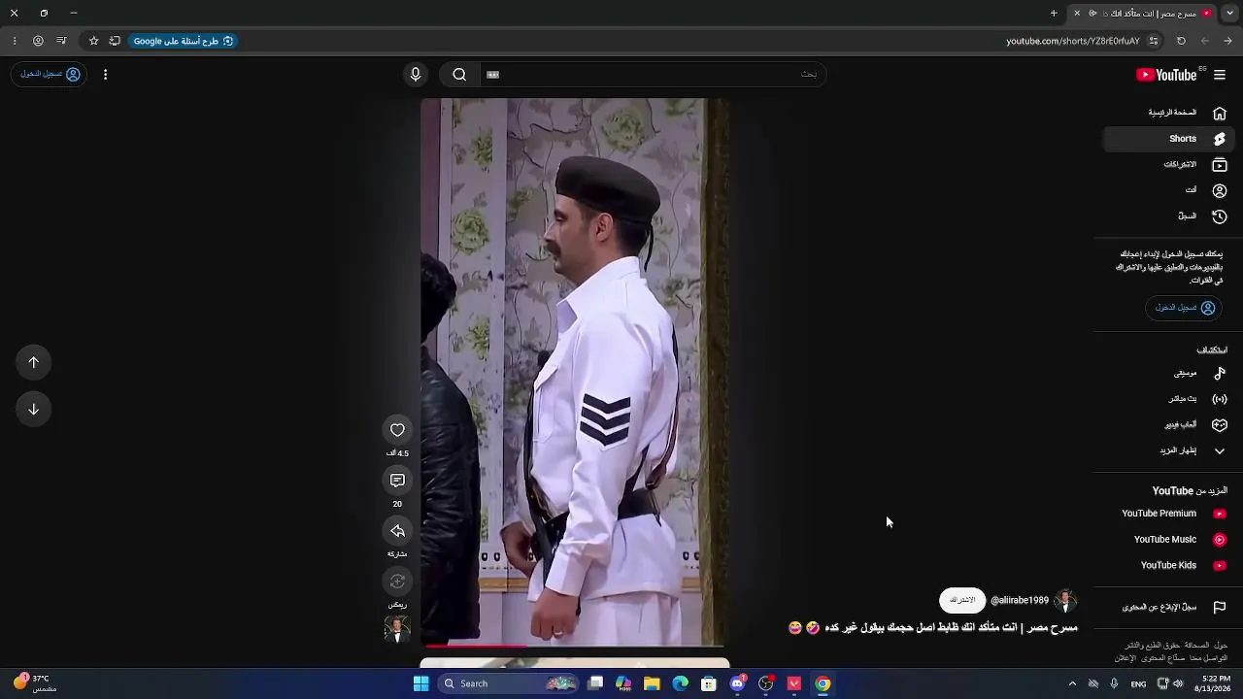Click the Windows taskbar Search box

point(508,683)
